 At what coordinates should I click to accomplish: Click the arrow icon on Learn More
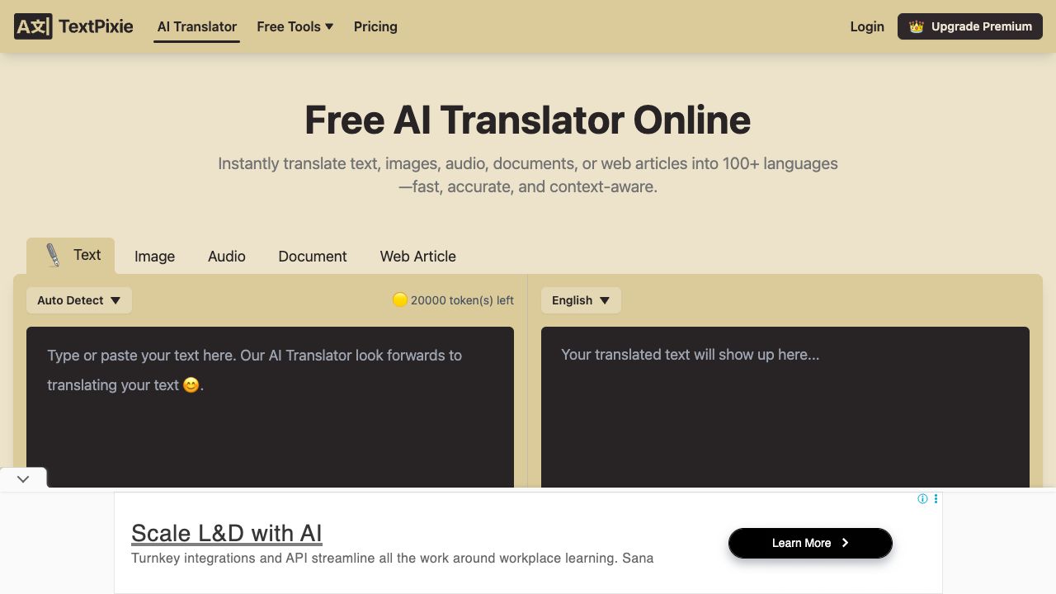846,543
